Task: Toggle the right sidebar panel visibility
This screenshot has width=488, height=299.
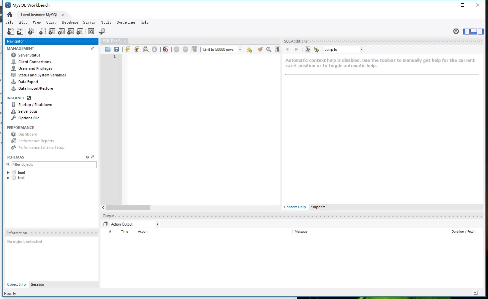Action: coord(481,32)
